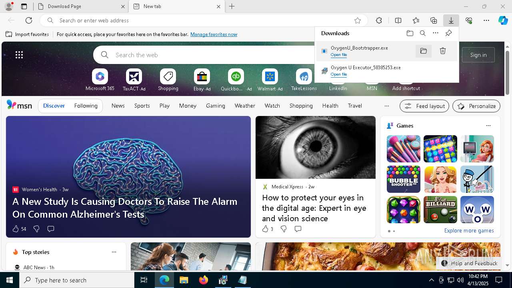
Task: Open 8 Ball Billiard game thumbnail
Action: (x=440, y=210)
